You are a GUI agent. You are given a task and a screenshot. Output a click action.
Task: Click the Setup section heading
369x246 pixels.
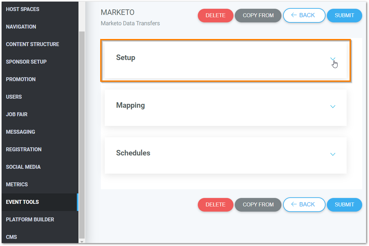click(126, 58)
